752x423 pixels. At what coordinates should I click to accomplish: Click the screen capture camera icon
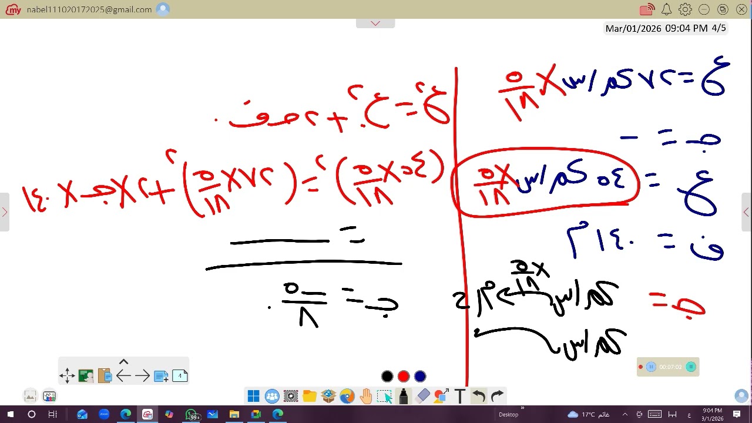point(291,397)
